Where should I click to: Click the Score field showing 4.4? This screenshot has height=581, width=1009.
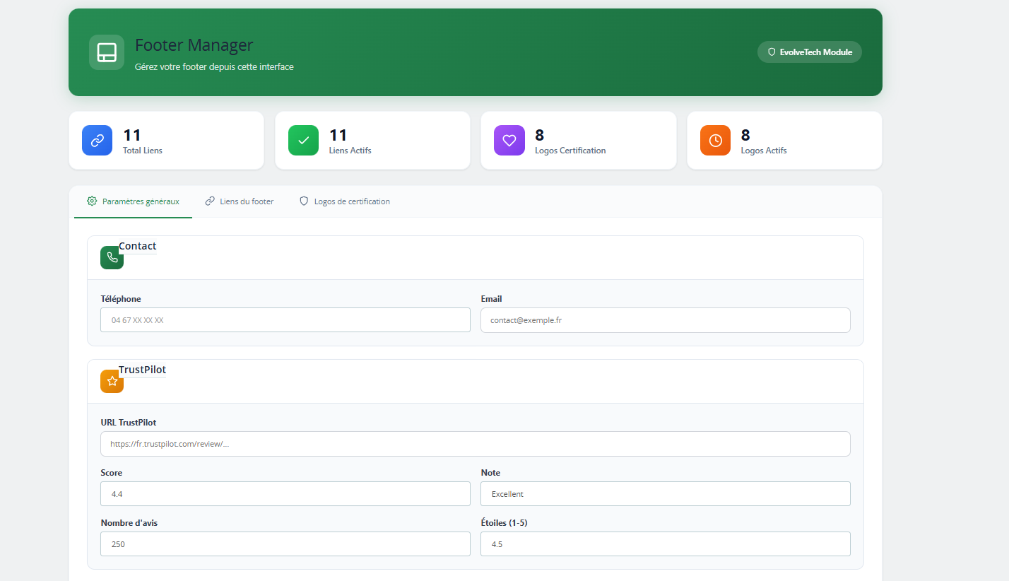285,493
